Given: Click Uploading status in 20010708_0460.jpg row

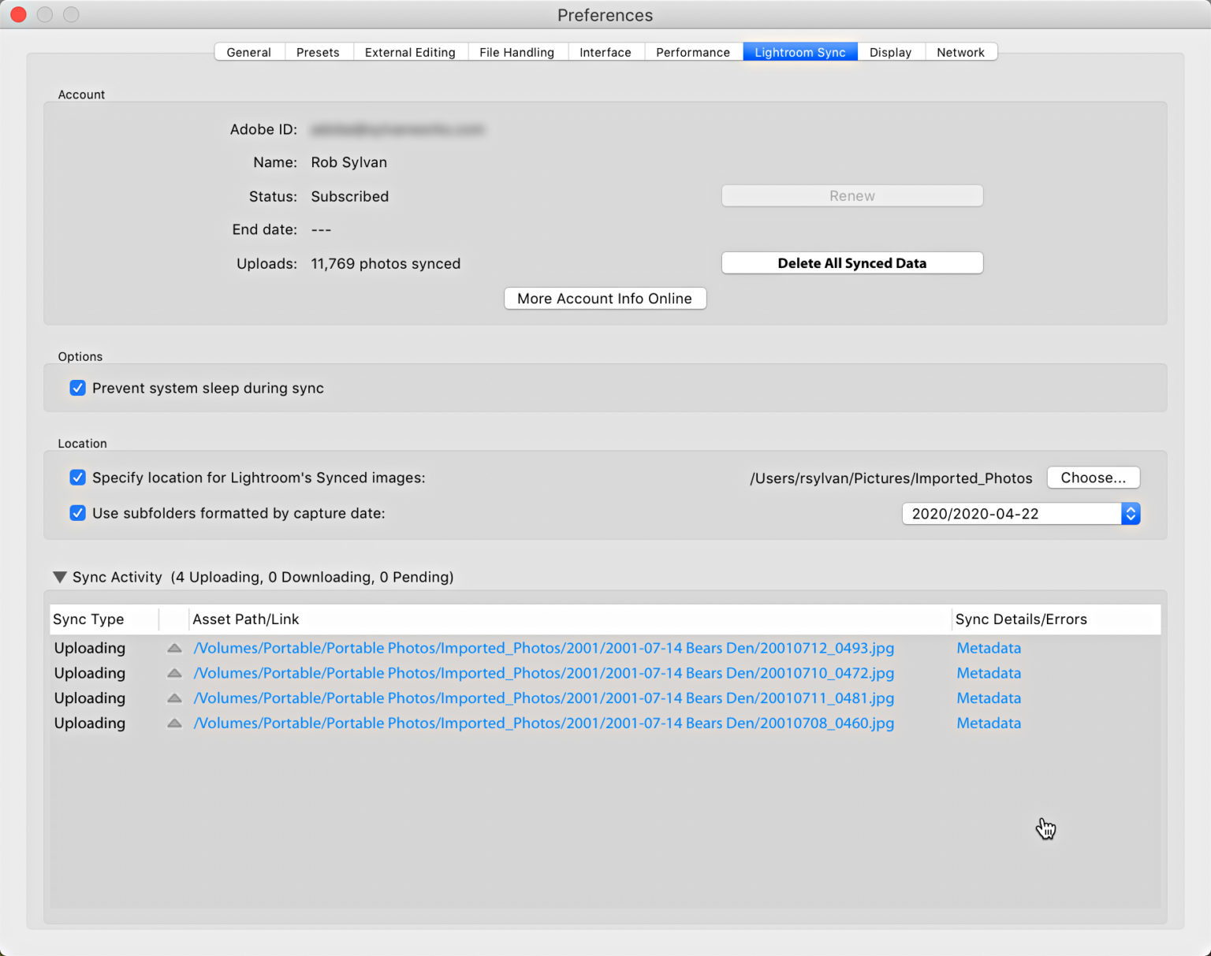Looking at the screenshot, I should point(90,724).
